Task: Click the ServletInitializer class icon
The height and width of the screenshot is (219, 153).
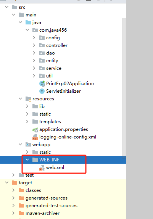Action: 42,91
